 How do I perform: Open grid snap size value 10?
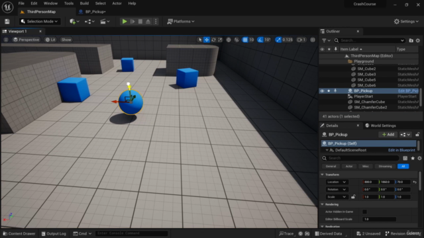click(x=252, y=40)
